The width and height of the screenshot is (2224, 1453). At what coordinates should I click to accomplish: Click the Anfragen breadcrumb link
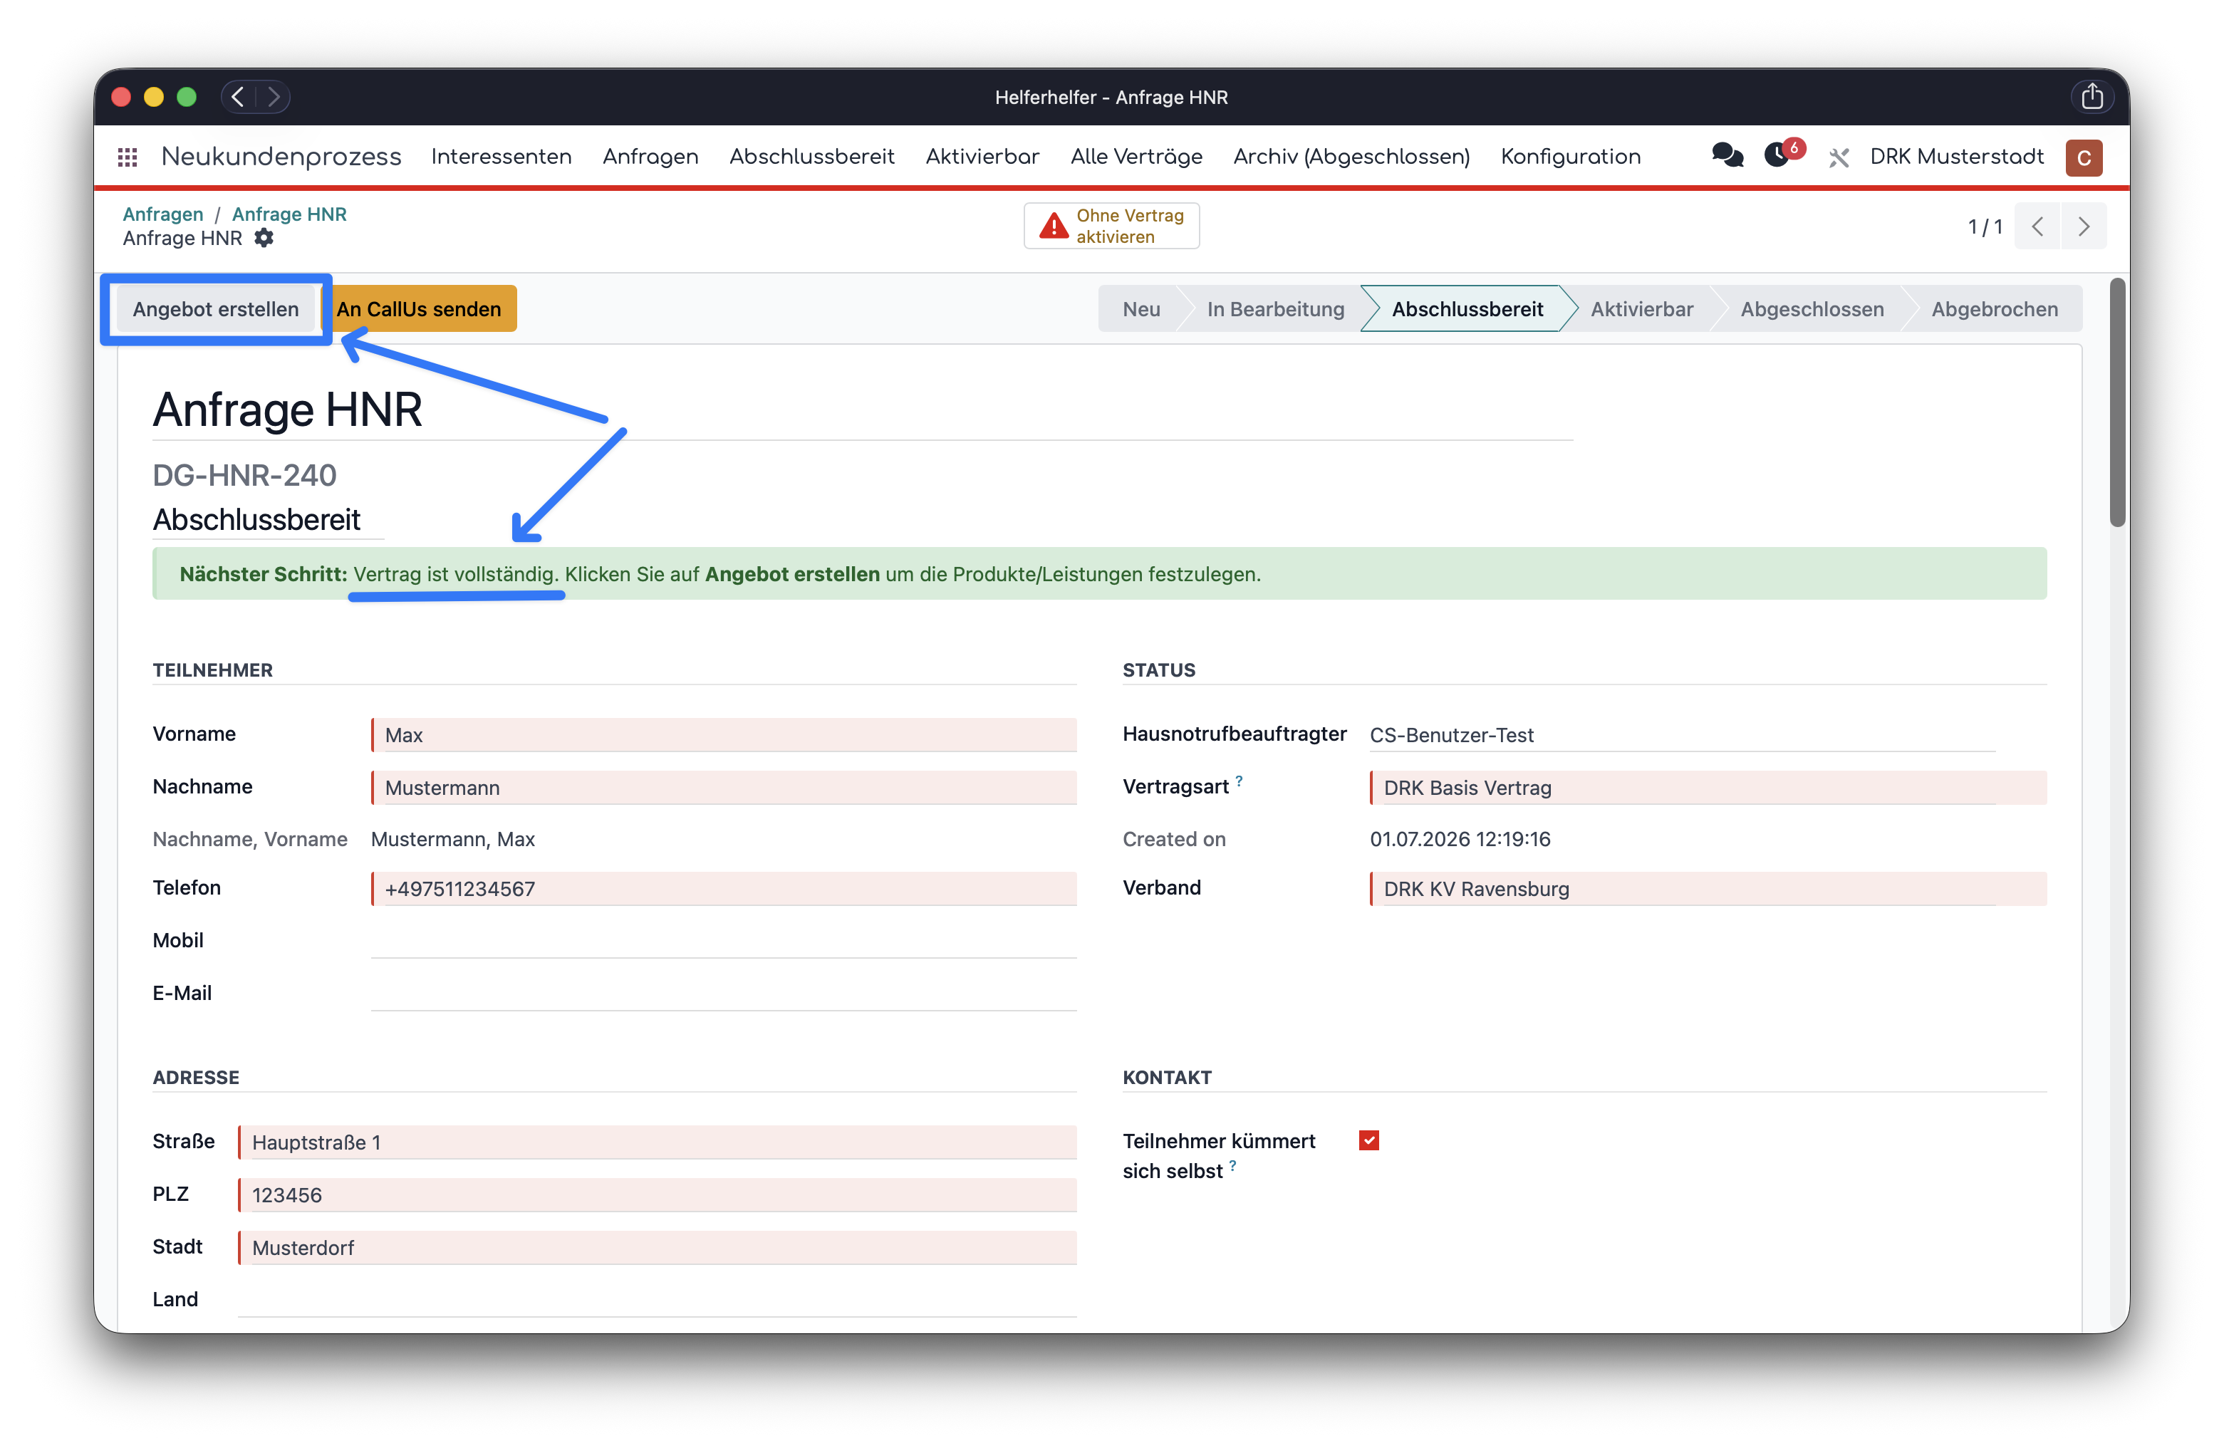[x=162, y=214]
